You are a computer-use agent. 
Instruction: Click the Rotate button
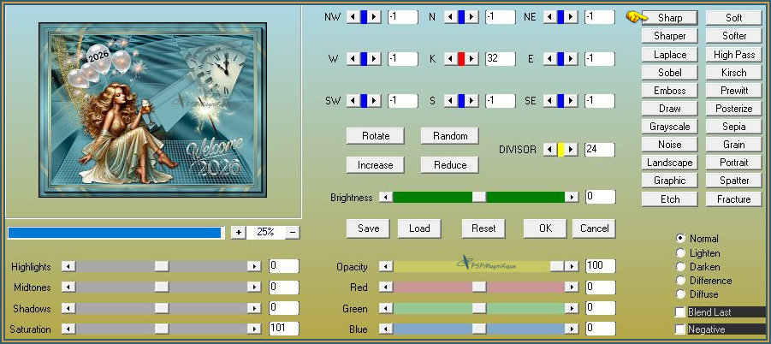[375, 136]
